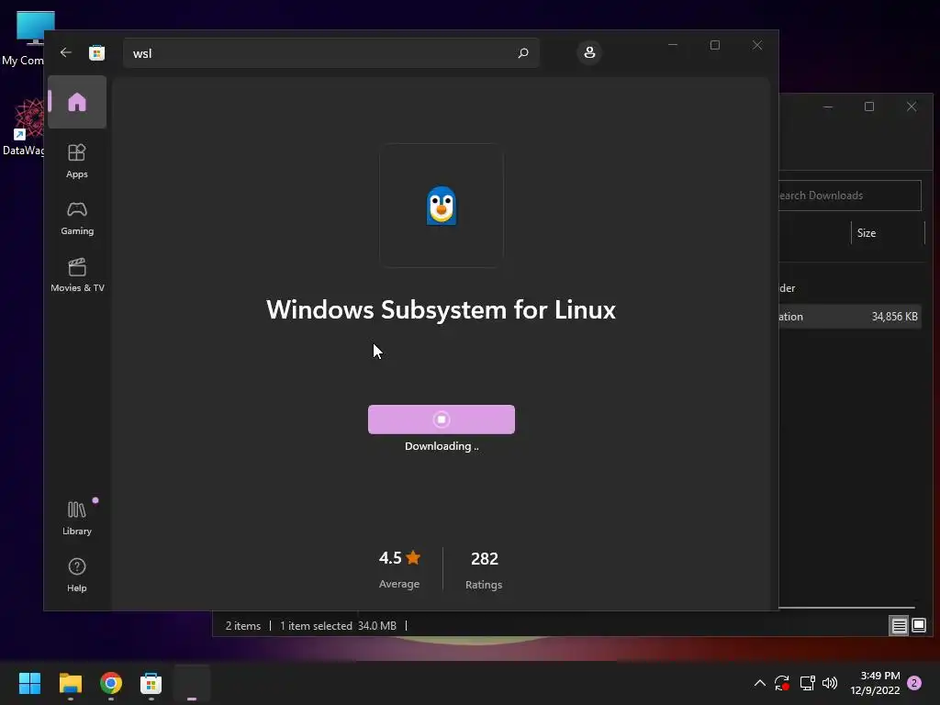Select the Home sidebar item
Image resolution: width=940 pixels, height=705 pixels.
click(77, 102)
